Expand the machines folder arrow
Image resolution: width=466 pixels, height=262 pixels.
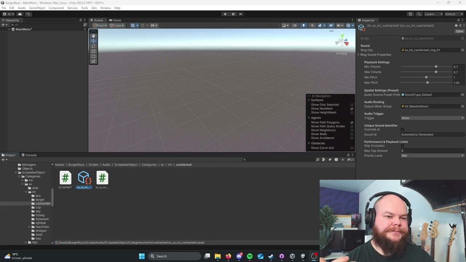pos(29,227)
